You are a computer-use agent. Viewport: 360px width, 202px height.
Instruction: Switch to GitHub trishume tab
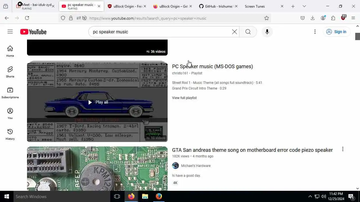pos(218,6)
